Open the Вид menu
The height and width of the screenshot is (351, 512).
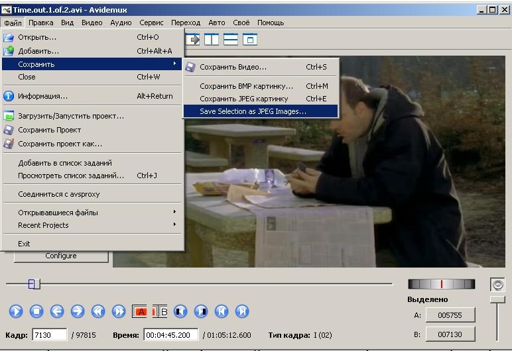pos(67,23)
